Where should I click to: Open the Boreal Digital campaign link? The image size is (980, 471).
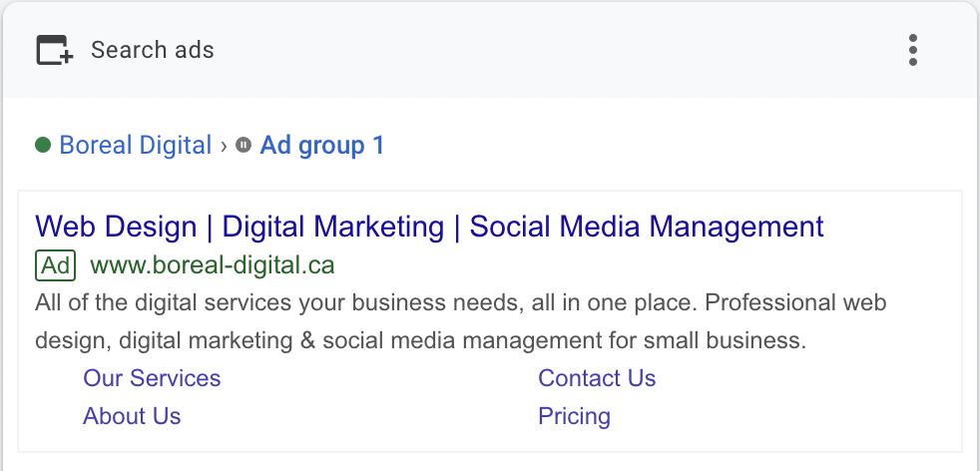click(136, 146)
